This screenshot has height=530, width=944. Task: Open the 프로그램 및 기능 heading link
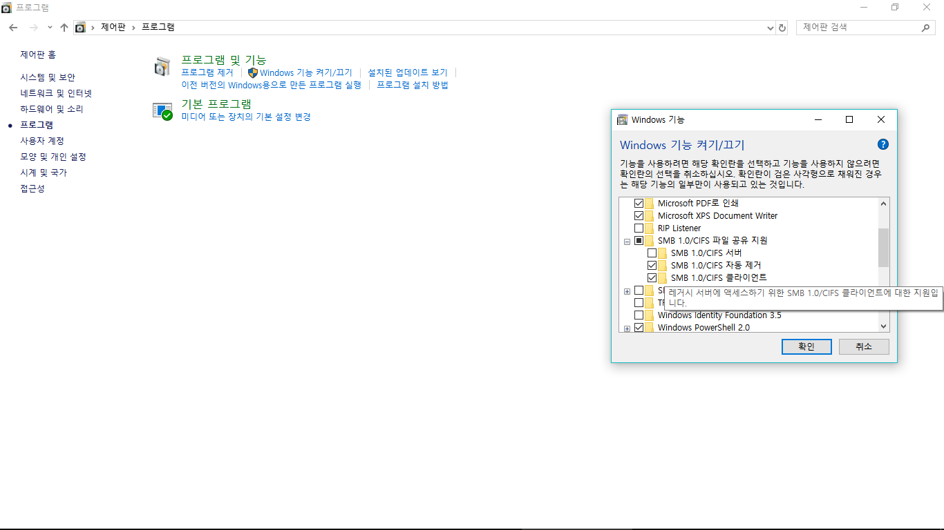224,60
